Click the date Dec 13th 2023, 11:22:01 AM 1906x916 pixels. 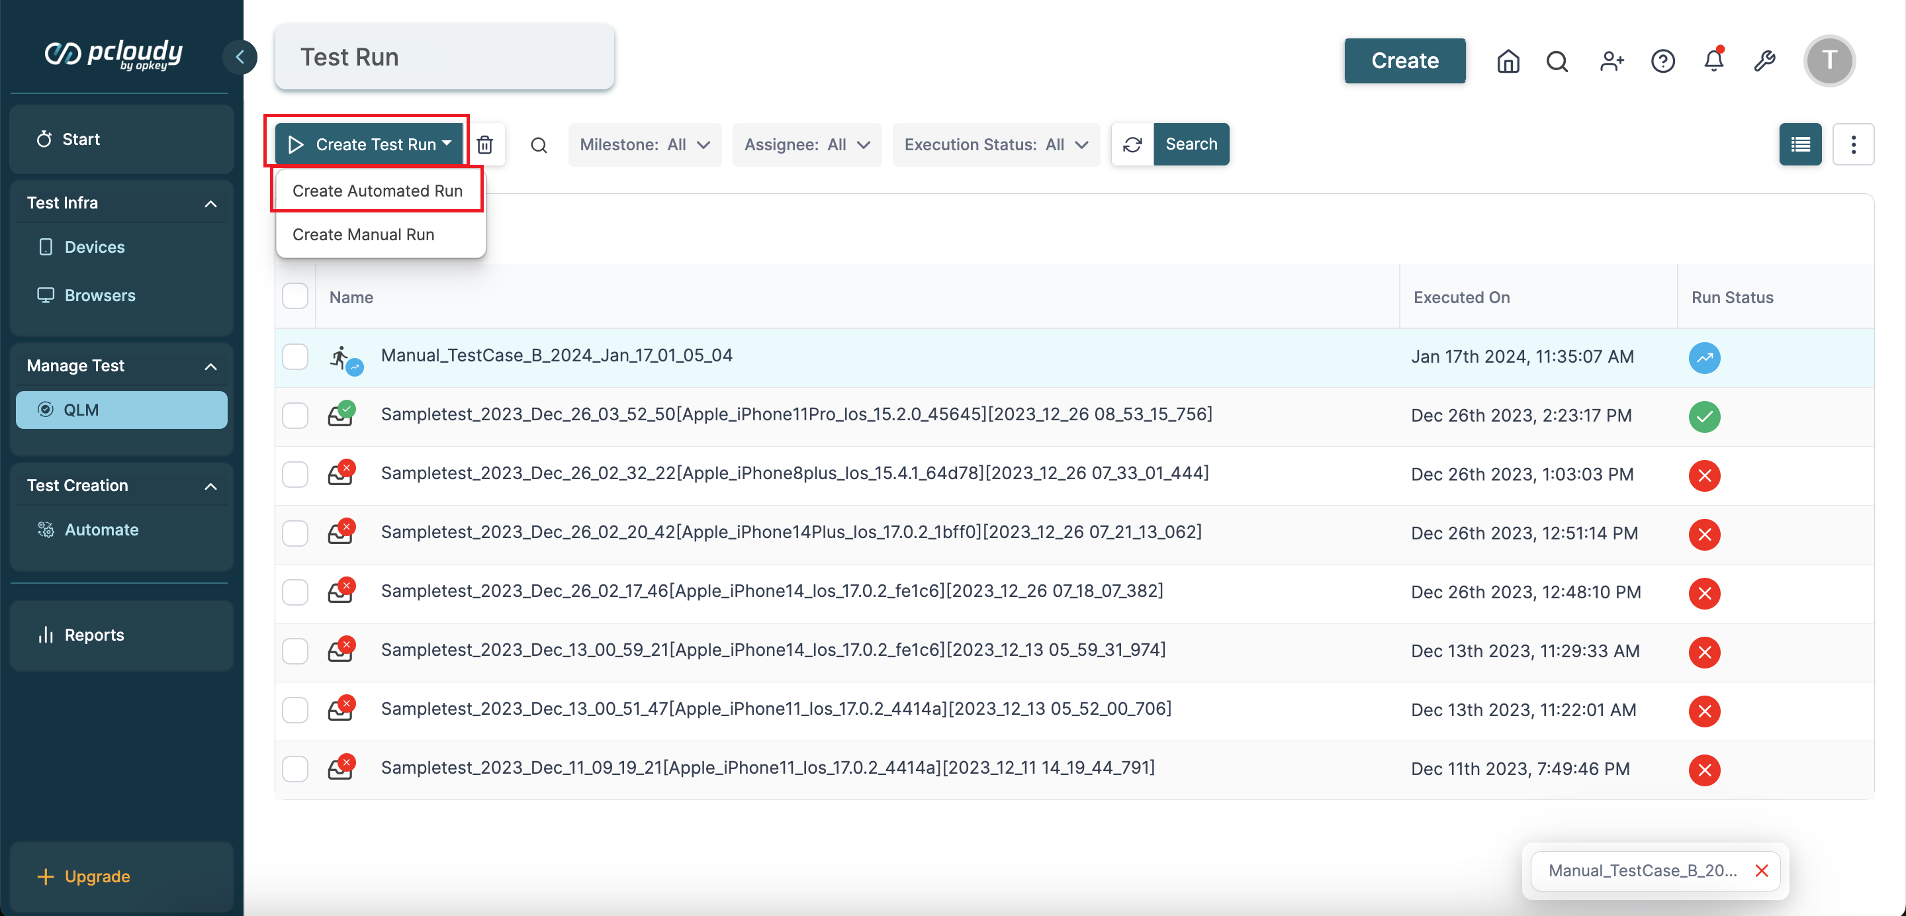point(1523,710)
